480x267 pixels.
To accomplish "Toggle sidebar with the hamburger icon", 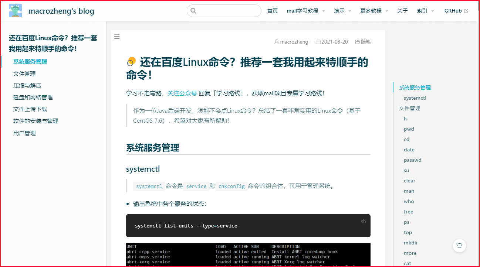I will point(117,37).
